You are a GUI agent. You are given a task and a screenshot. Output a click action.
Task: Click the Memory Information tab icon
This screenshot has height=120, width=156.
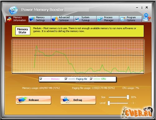[9, 19]
